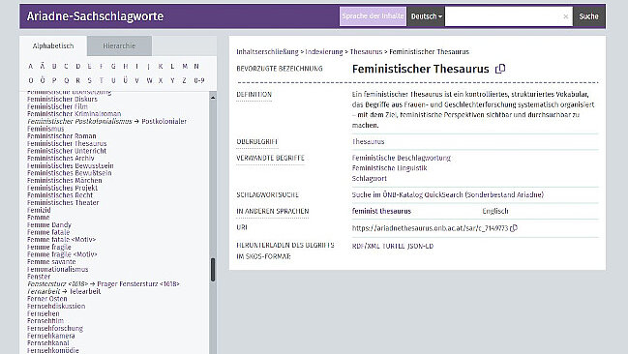Viewport: 628px width, 354px height.
Task: Select Feministisches Märchen in the list
Action: pyautogui.click(x=65, y=181)
